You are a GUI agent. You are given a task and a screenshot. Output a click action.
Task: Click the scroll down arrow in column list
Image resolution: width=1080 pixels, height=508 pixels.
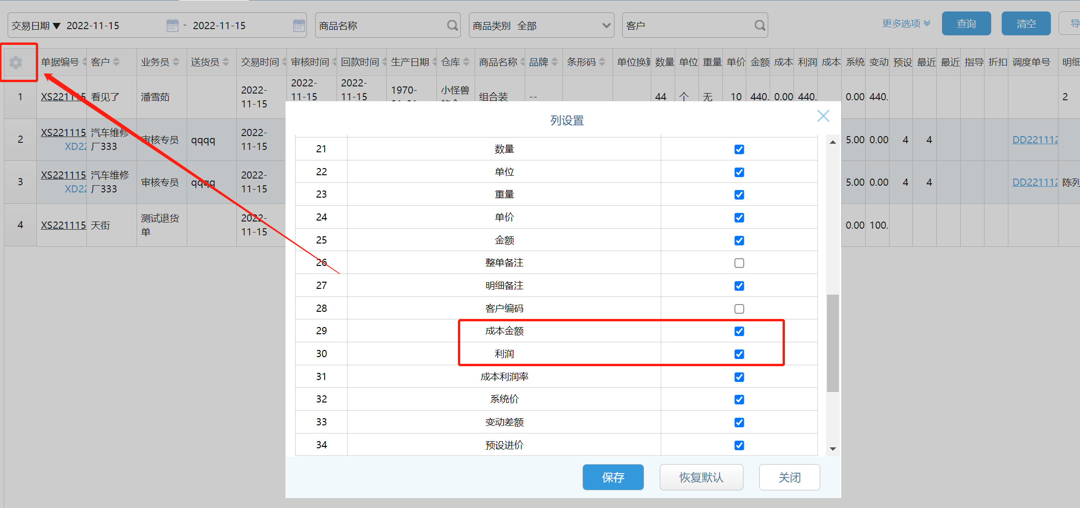pos(833,449)
